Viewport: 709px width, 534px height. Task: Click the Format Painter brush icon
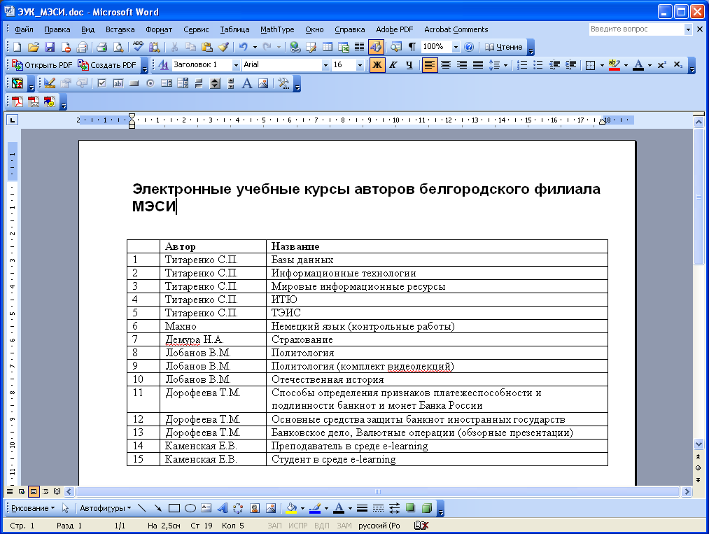tap(223, 47)
